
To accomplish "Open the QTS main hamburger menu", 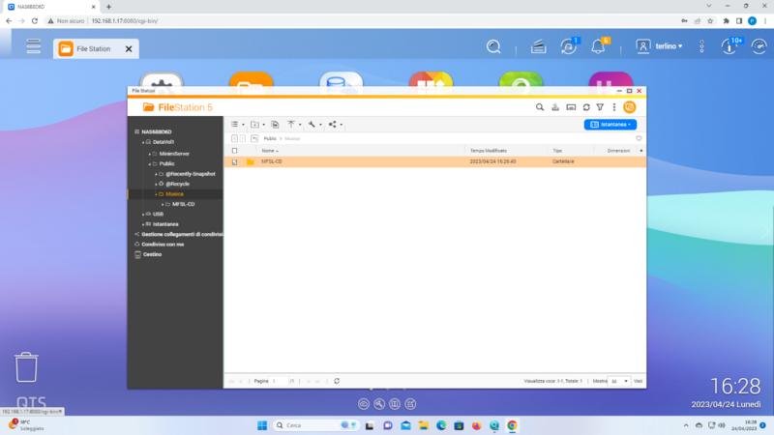I will tap(34, 46).
